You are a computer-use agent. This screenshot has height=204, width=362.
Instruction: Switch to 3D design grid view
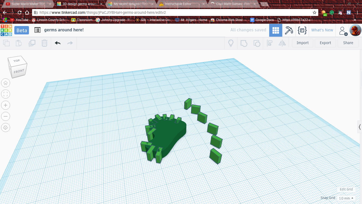pos(276,30)
